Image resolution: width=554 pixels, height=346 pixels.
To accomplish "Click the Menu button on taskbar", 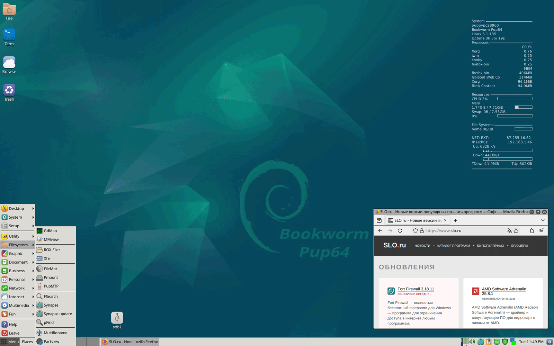I will point(10,342).
